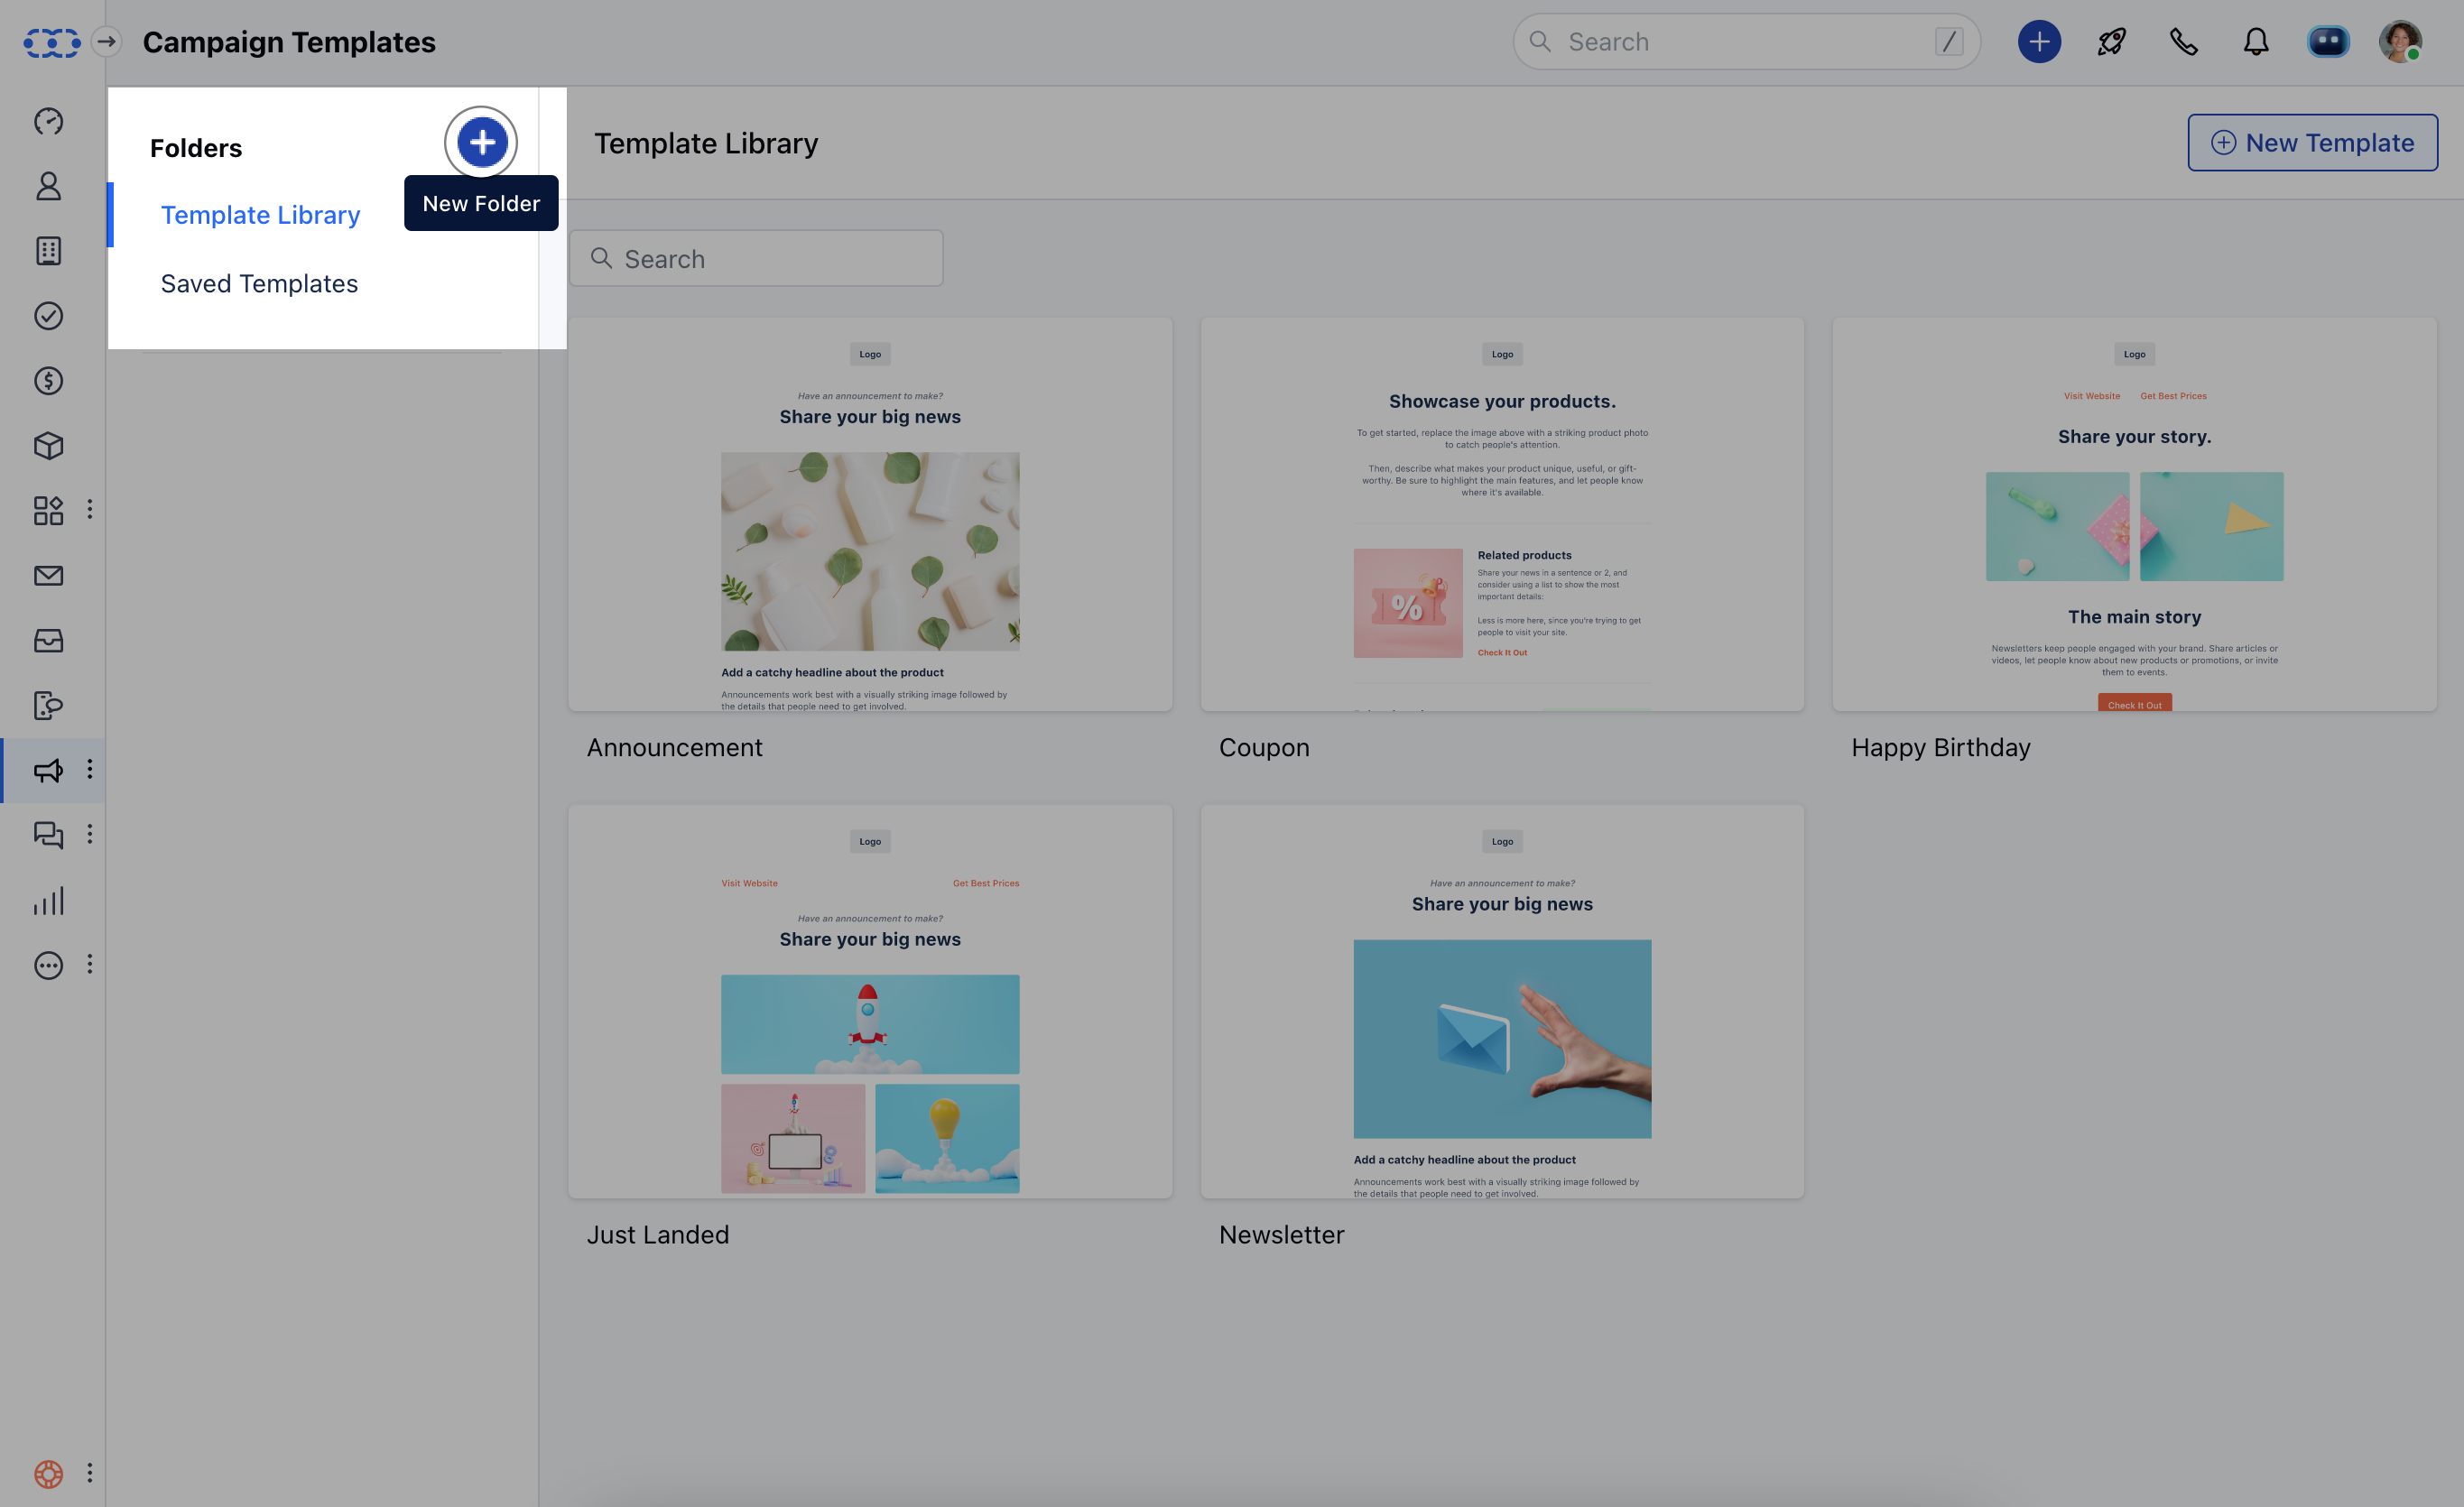Image resolution: width=2464 pixels, height=1507 pixels.
Task: Expand options next to Campaigns megaphone icon
Action: point(90,770)
